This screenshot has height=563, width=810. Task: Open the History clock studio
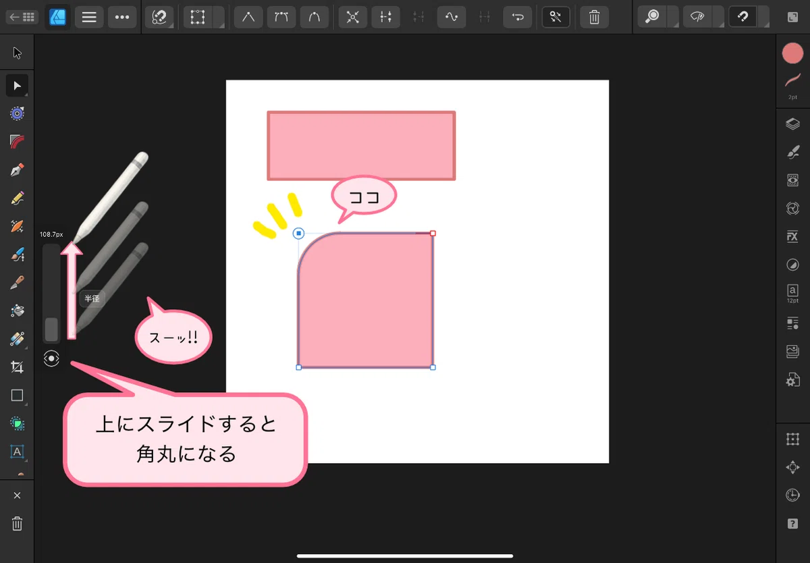(x=792, y=495)
